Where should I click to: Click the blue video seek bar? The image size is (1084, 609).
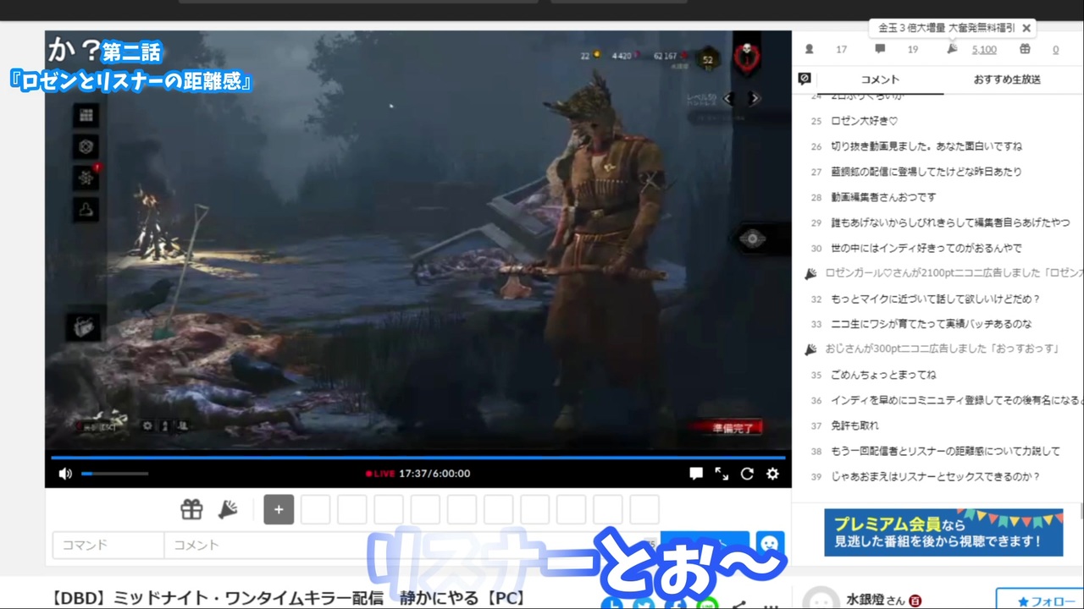(418, 458)
